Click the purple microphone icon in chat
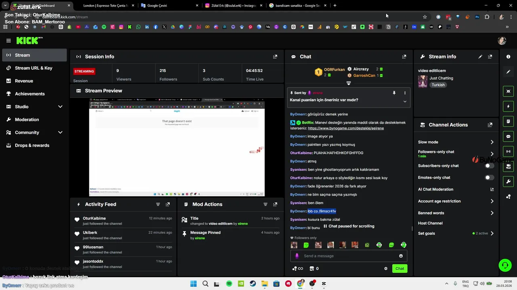 coord(297,256)
